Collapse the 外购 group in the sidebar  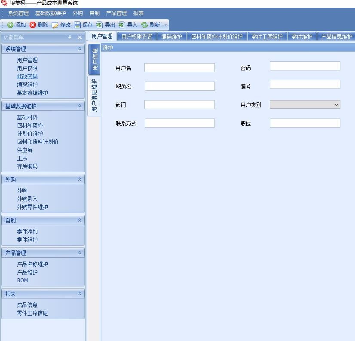(x=80, y=180)
